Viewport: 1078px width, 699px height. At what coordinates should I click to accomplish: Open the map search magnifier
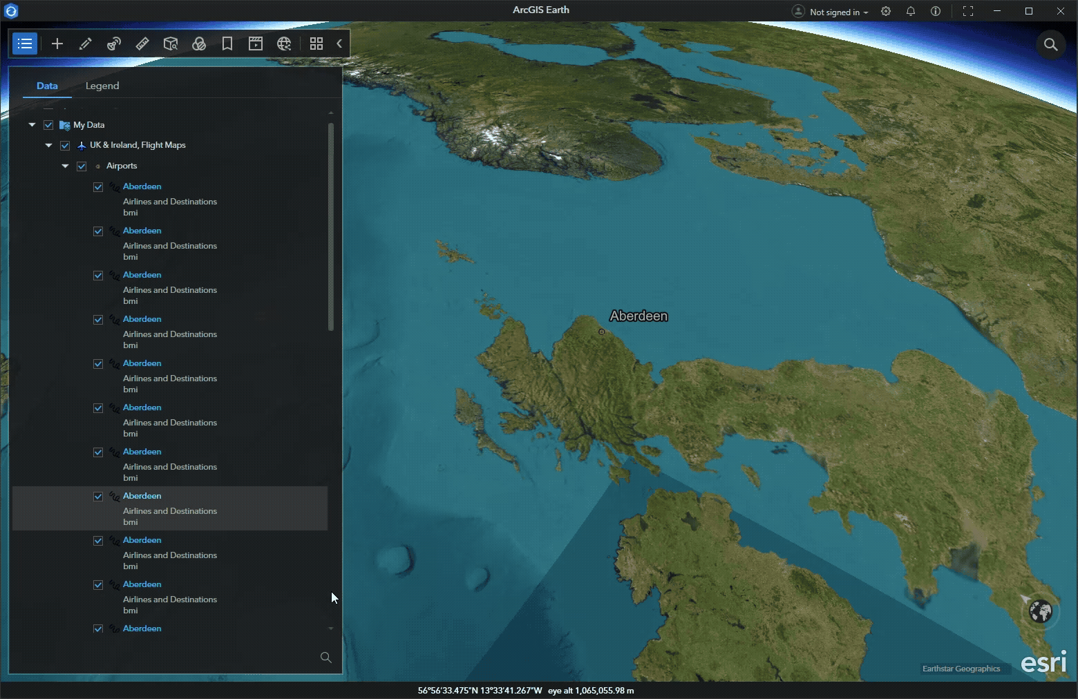coord(1050,44)
